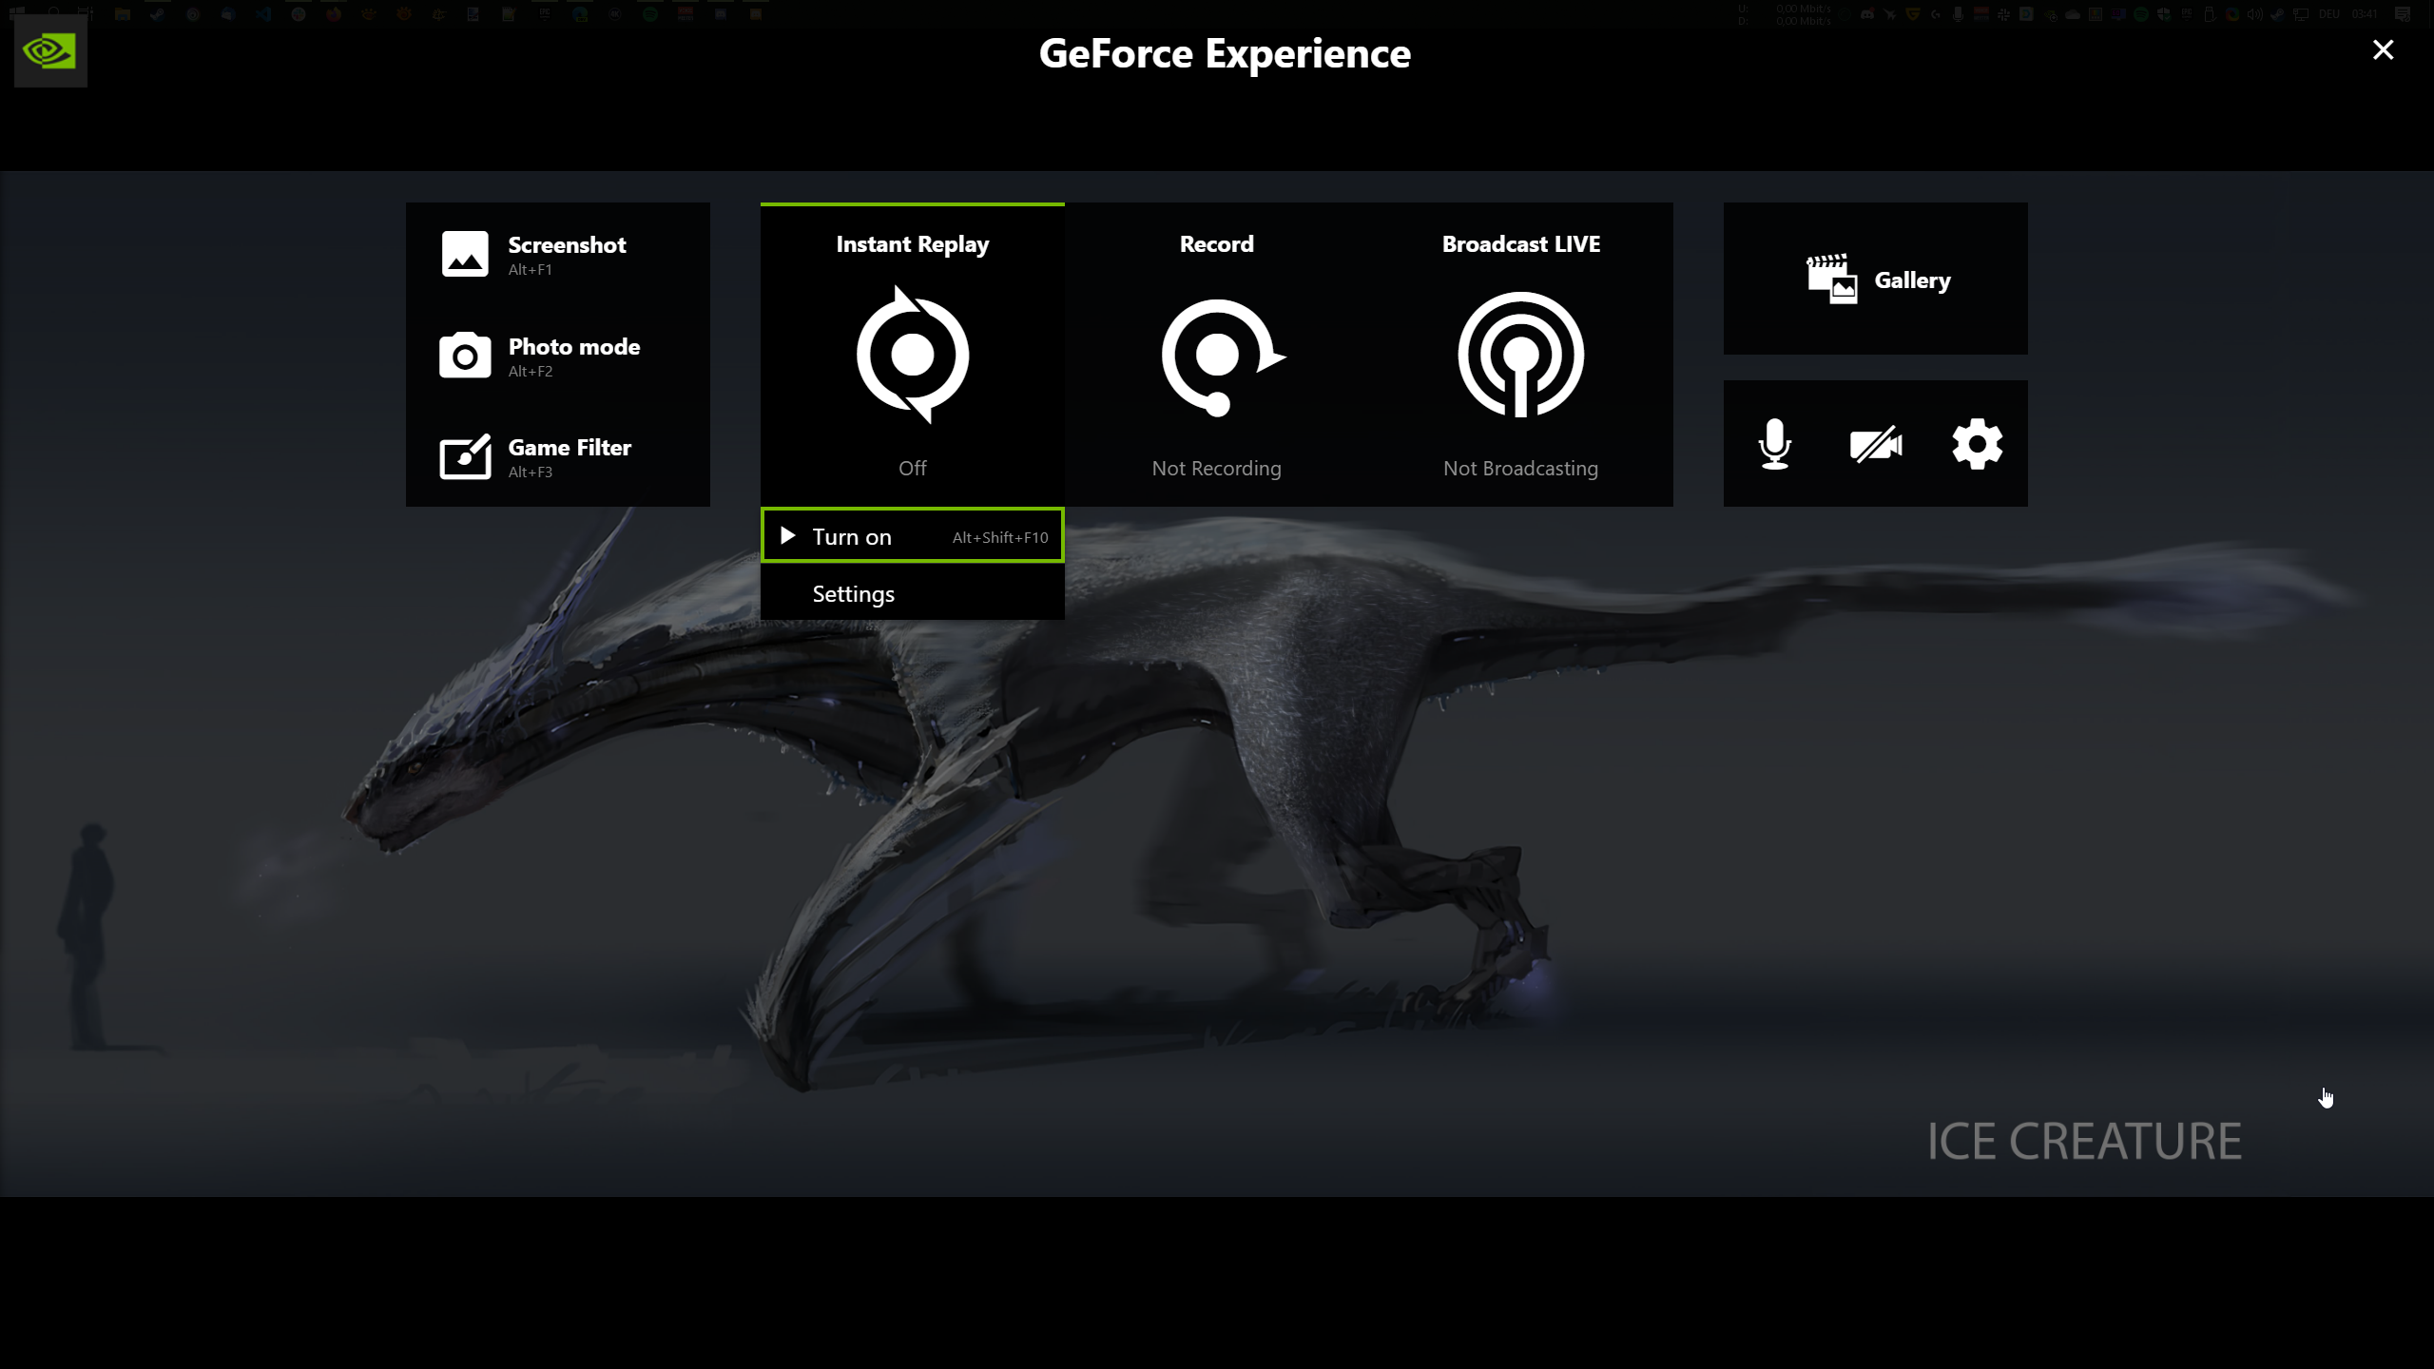Open Photo mode via the camera icon
The height and width of the screenshot is (1369, 2434).
(x=465, y=355)
